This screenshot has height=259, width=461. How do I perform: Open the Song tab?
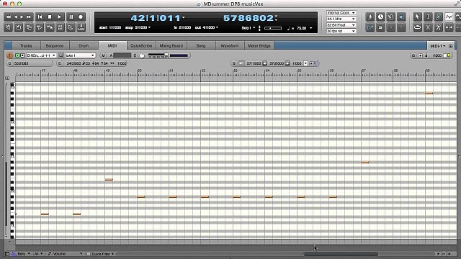click(201, 45)
